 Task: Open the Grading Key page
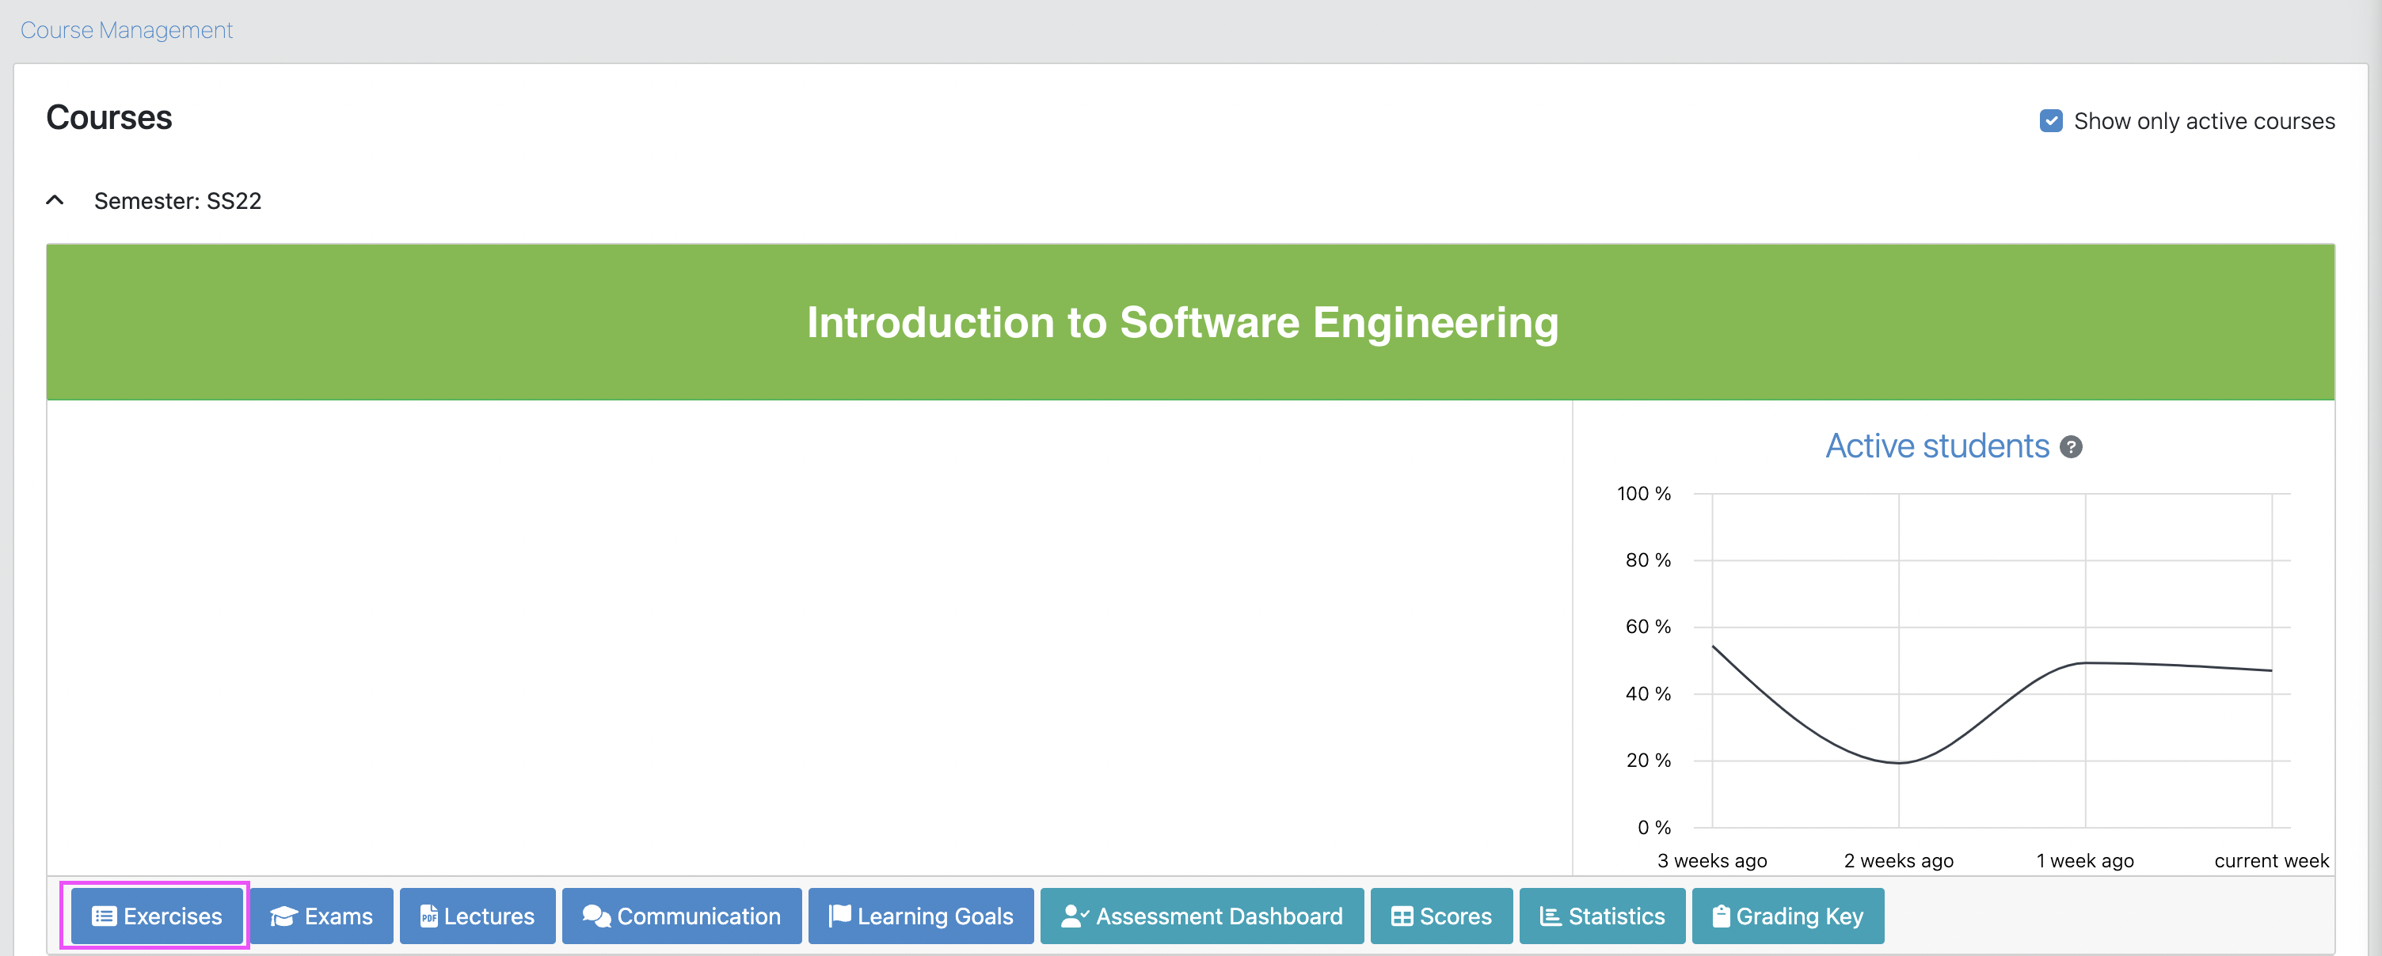1787,916
